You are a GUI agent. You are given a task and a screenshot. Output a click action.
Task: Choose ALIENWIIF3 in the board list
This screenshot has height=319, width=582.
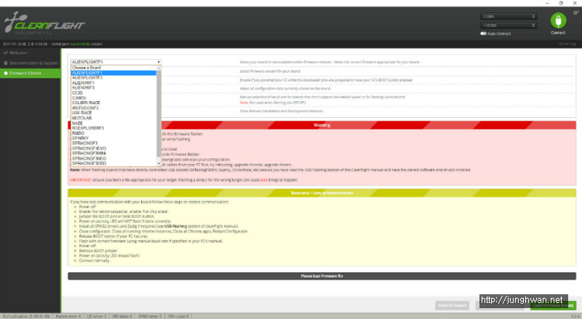point(113,87)
